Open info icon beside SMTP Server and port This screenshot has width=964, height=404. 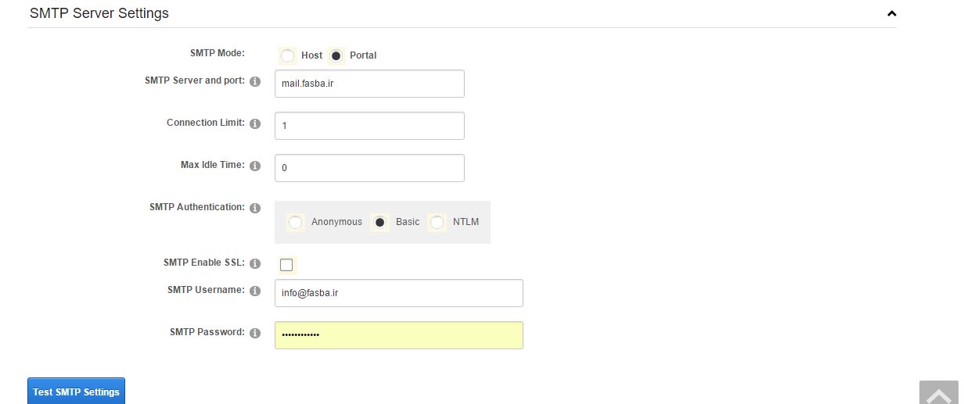click(255, 81)
